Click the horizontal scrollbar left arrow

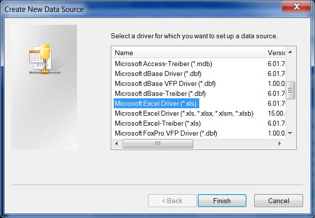[x=117, y=144]
